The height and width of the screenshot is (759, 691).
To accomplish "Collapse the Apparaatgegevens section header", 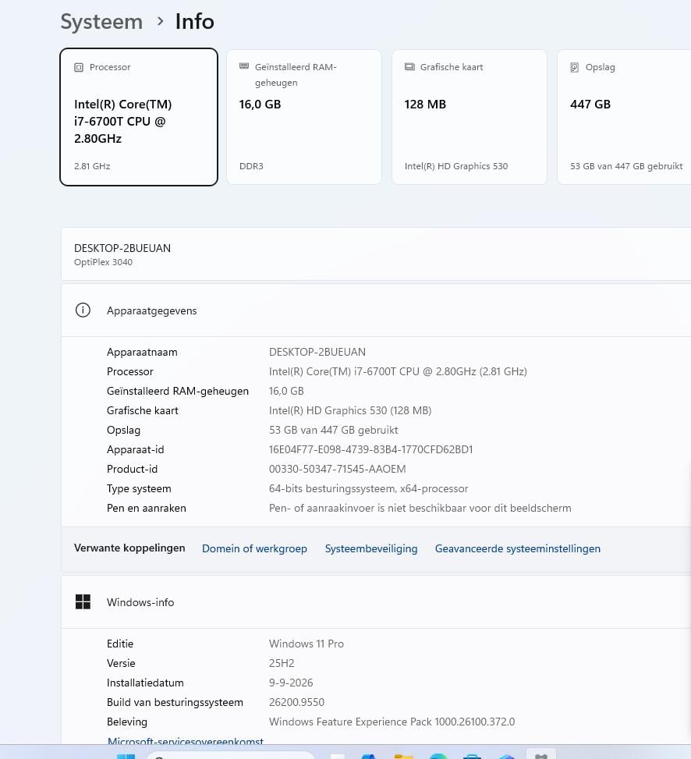I will (376, 310).
